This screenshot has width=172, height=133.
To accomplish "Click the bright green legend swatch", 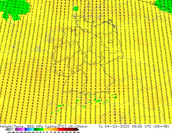I will (42, 129).
